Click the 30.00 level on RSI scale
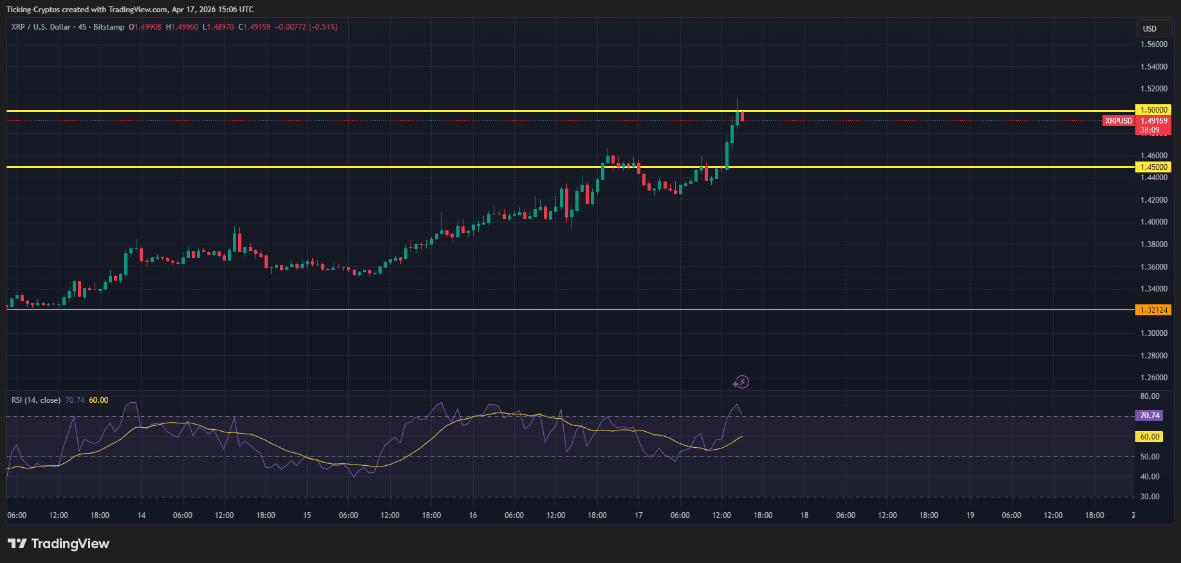Viewport: 1181px width, 563px height. click(x=1149, y=497)
